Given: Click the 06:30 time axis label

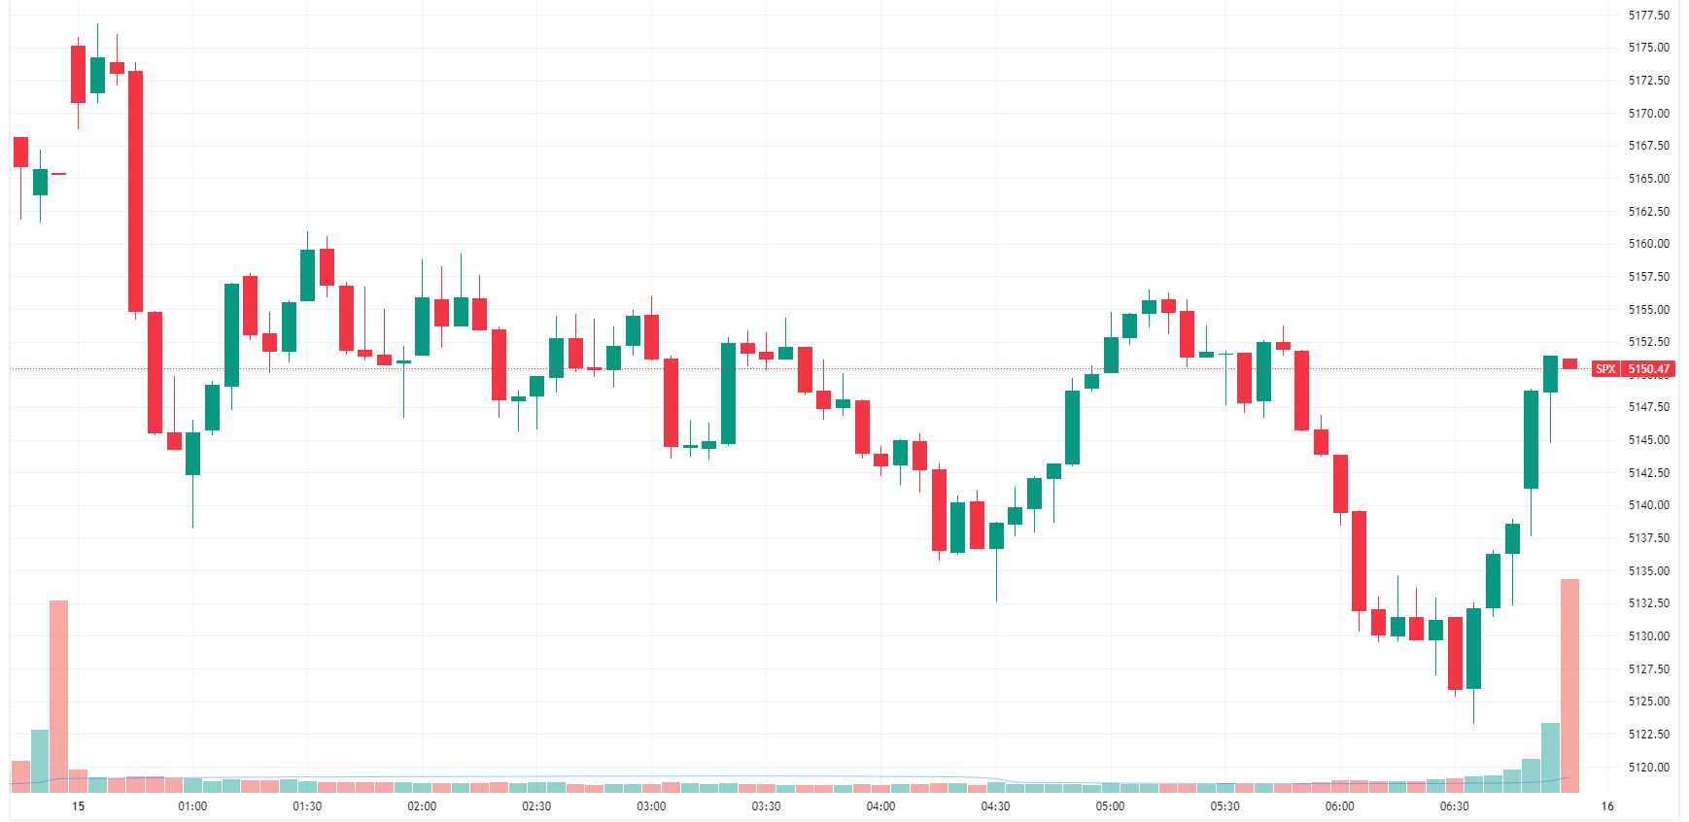Looking at the screenshot, I should click(1454, 806).
